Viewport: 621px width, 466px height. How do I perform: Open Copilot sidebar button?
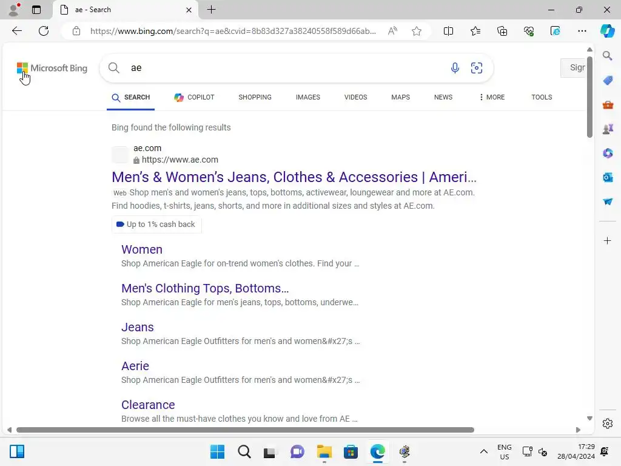tap(607, 31)
